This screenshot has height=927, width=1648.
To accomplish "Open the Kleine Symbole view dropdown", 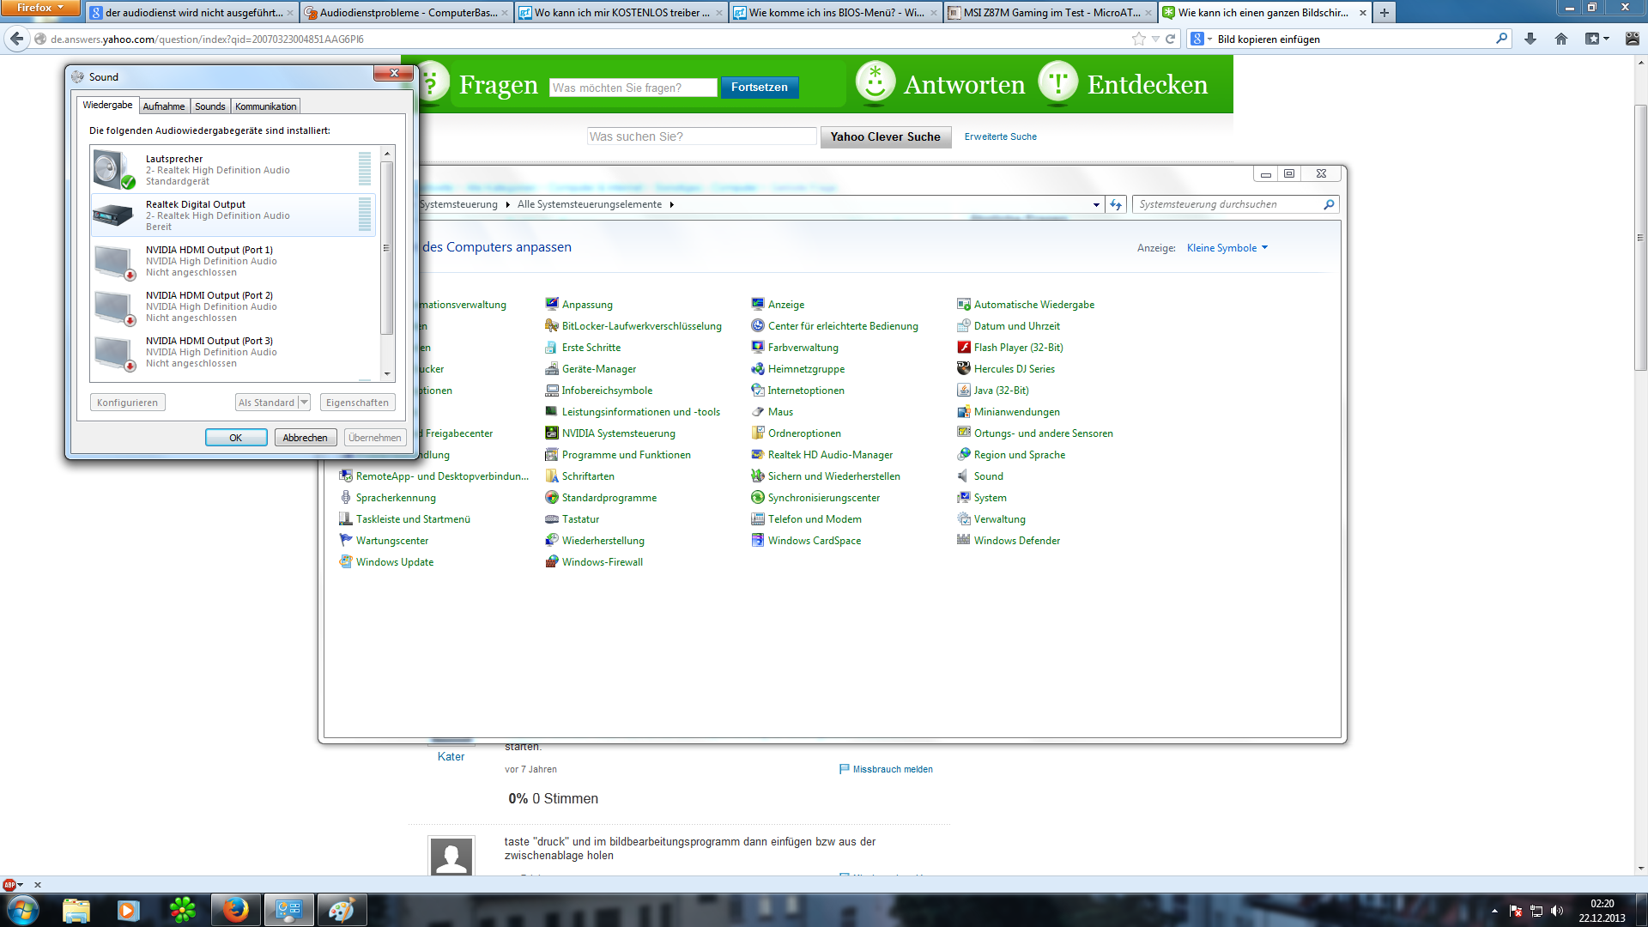I will click(x=1227, y=248).
